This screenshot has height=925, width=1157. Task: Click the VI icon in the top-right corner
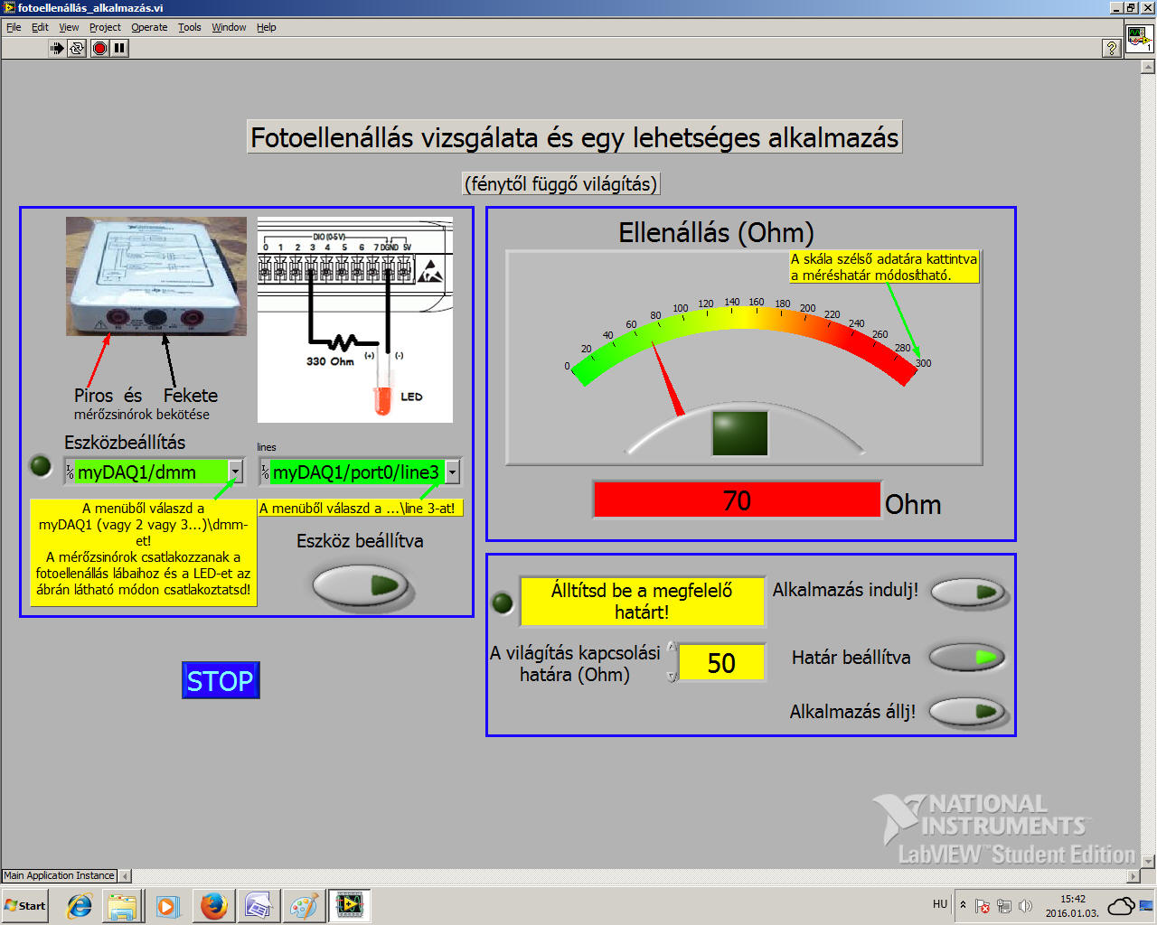click(x=1138, y=40)
